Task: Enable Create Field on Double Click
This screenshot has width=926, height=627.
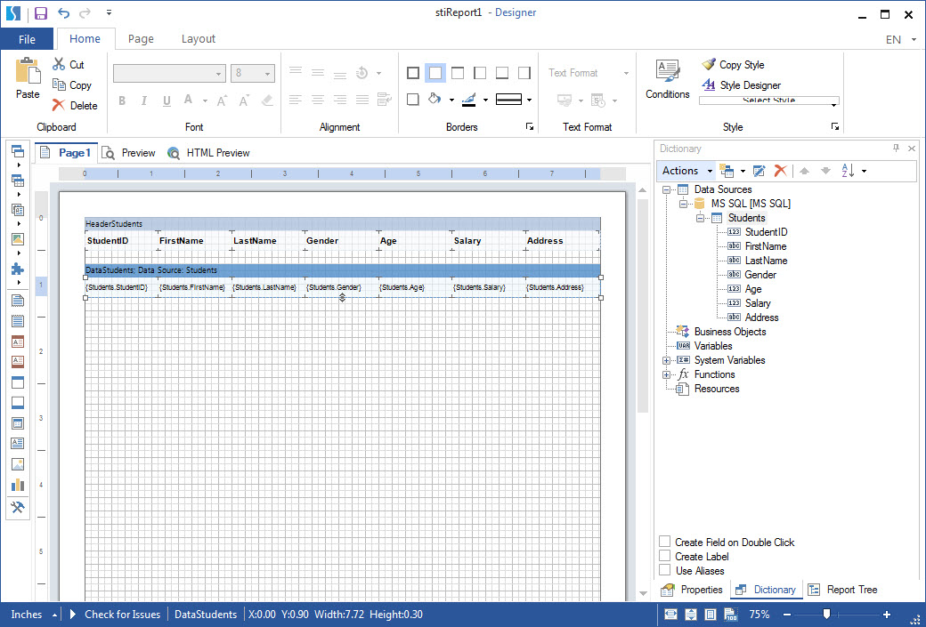Action: coord(663,542)
